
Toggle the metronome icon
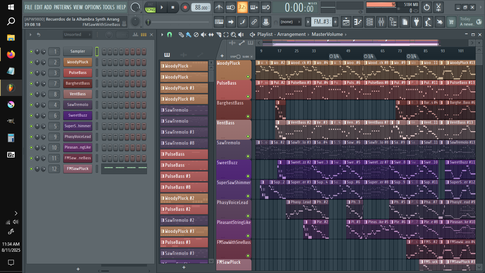click(x=219, y=7)
